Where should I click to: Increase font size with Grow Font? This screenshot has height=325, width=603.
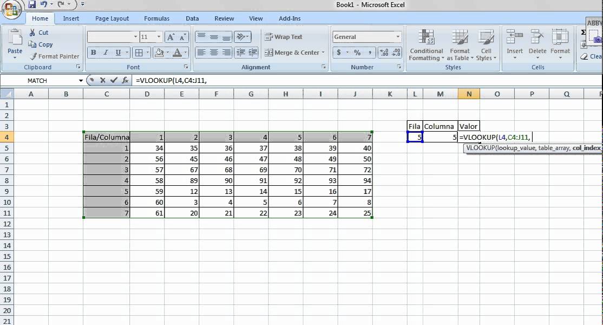pos(171,37)
